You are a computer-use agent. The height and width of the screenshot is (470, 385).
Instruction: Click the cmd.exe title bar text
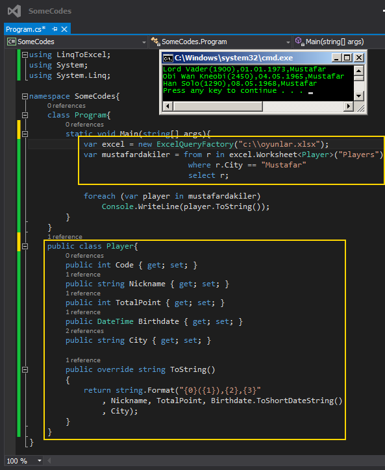click(x=234, y=58)
